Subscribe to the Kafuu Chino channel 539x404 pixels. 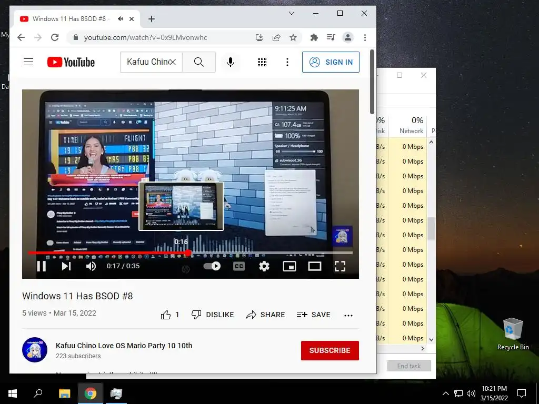pos(330,350)
